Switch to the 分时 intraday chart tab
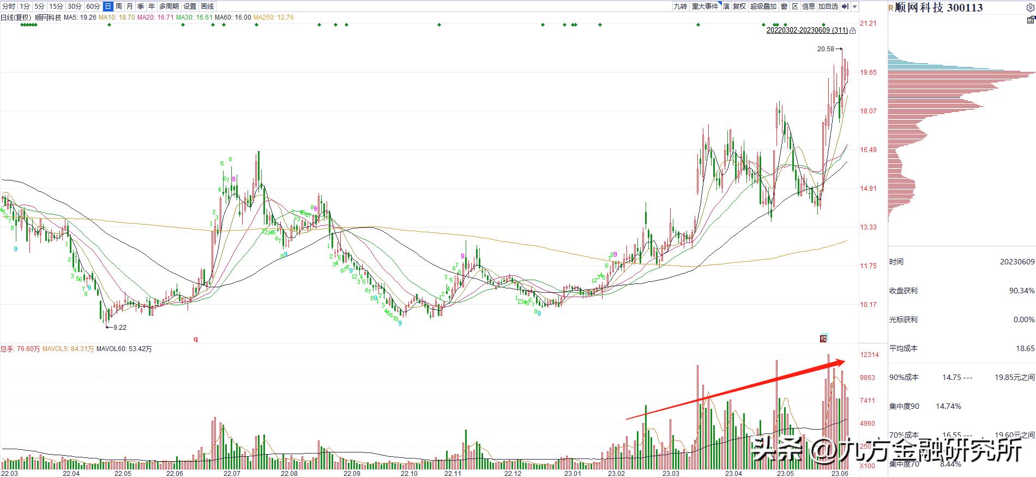This screenshot has width=1036, height=477. tap(9, 7)
